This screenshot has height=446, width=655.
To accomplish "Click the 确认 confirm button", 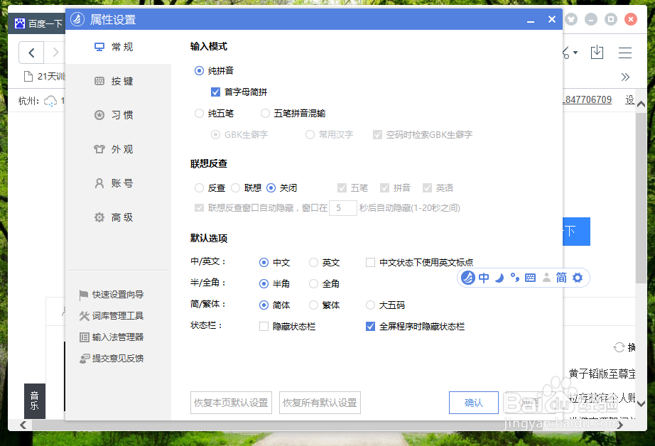I will tap(473, 403).
